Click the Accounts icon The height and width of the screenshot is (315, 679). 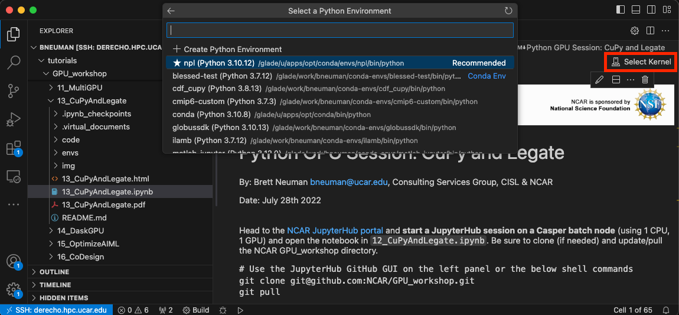pos(13,261)
